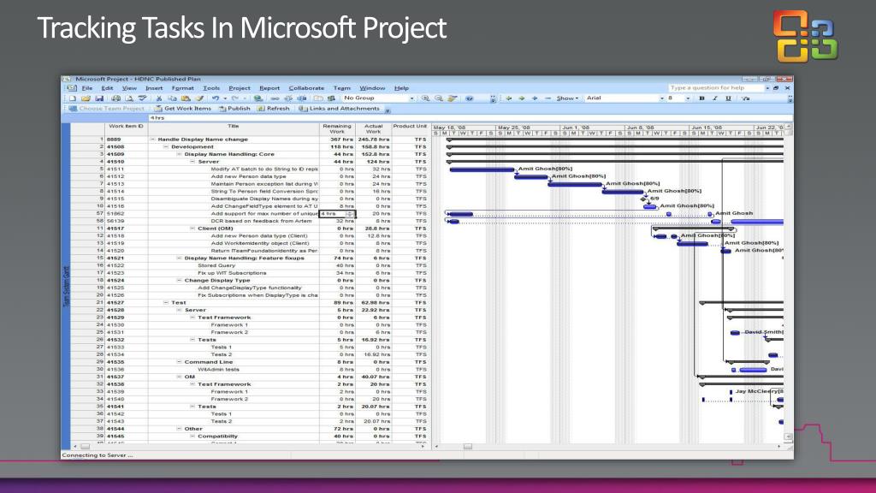Select the WitAdmin tests task row

(251, 370)
